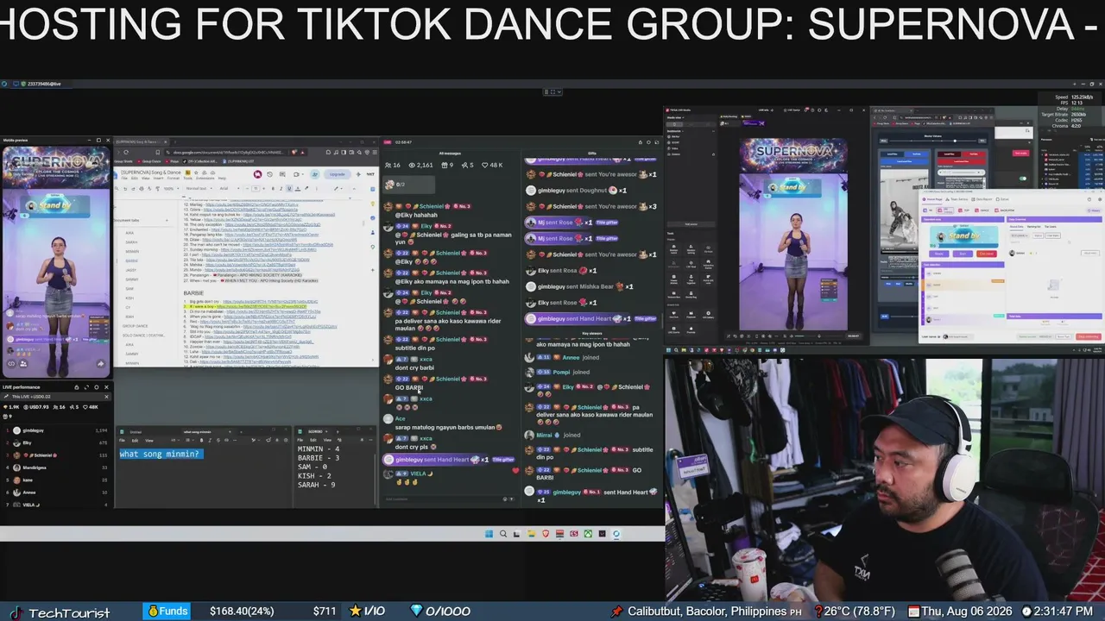This screenshot has width=1105, height=621.
Task: Click Underline in Google Docs toolbar
Action: tap(288, 188)
